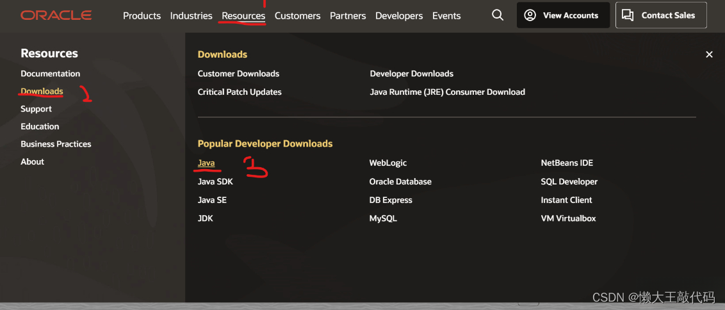Click the Popular Developer Downloads heading
The width and height of the screenshot is (725, 310).
(265, 144)
